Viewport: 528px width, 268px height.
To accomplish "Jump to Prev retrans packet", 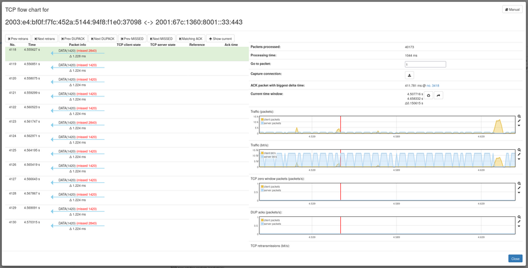I will pos(18,39).
